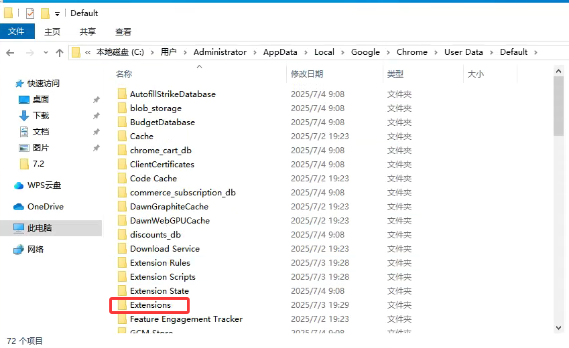Select 网络 network in the sidebar
Viewport: 569px width, 348px height.
point(35,249)
